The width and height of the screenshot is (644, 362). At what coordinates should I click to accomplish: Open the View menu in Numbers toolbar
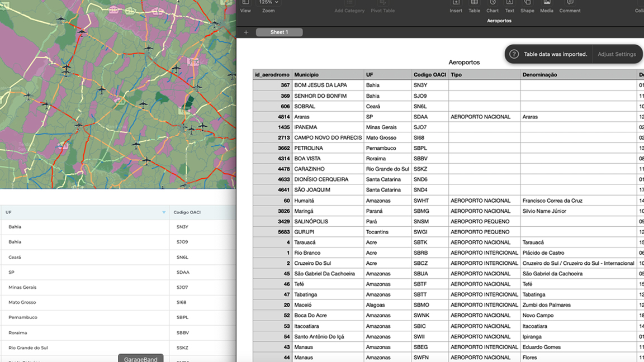click(245, 4)
